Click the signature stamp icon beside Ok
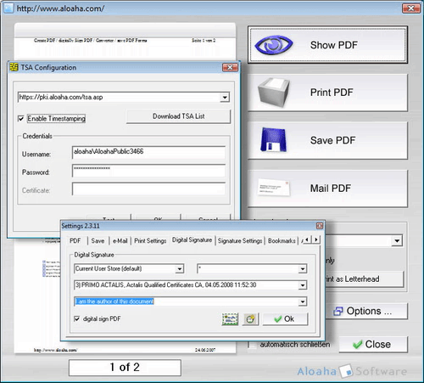This screenshot has height=383, width=424. click(230, 319)
